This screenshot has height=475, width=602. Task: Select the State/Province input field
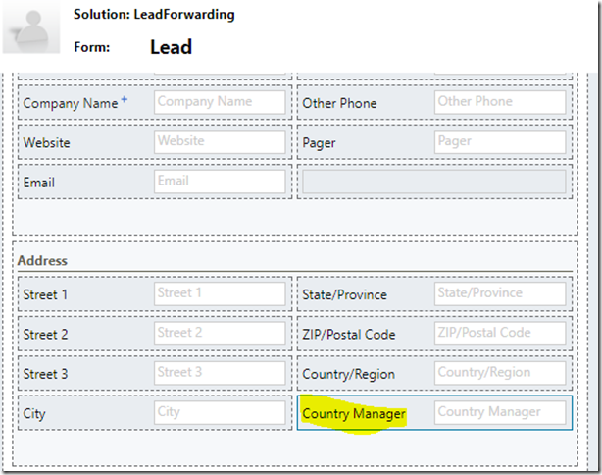(x=500, y=293)
